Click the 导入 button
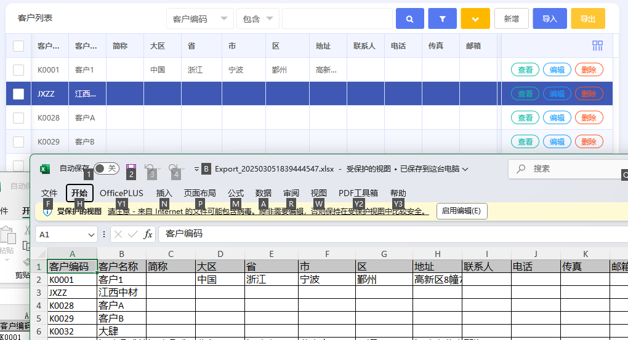628x340 pixels. (549, 19)
